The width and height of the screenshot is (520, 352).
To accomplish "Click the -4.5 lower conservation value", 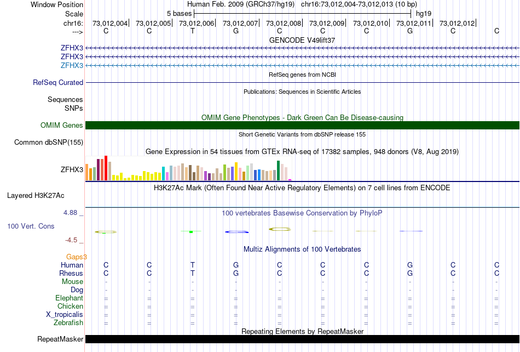I will [x=71, y=240].
